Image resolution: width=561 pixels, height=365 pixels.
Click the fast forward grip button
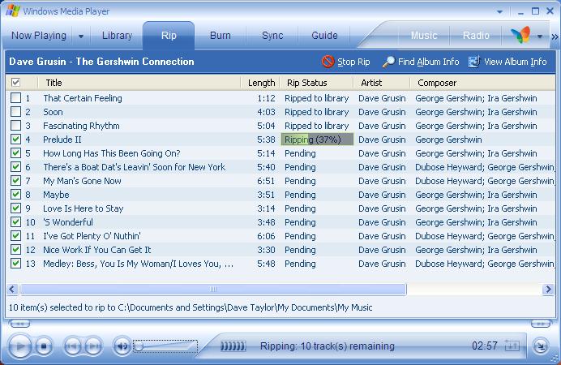(540, 324)
